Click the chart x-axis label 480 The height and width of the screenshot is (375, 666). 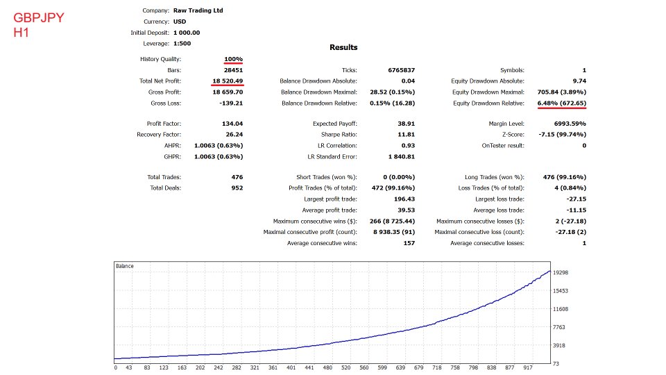pos(327,368)
